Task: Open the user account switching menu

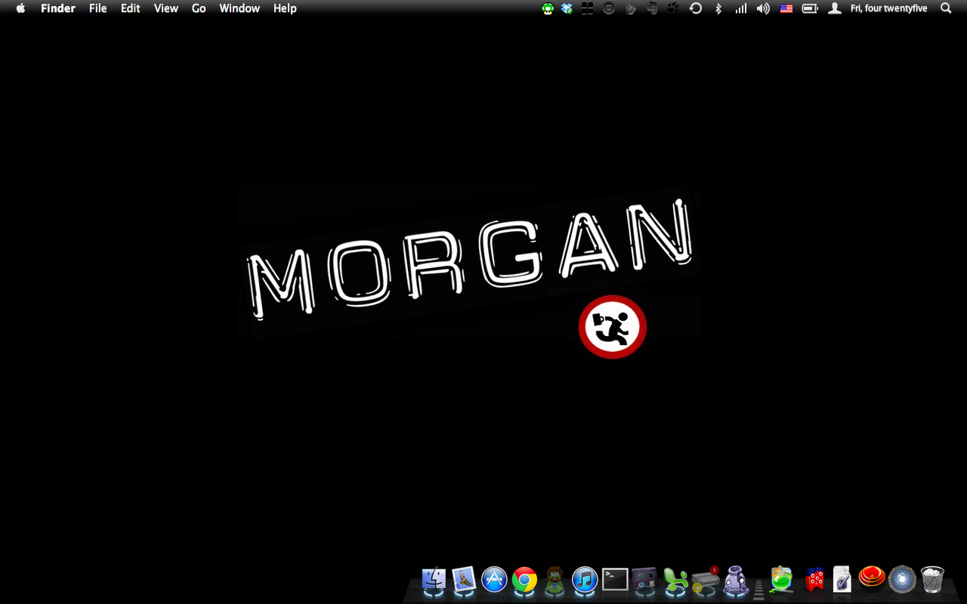Action: click(834, 8)
